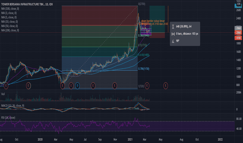This screenshot has height=143, width=243.
Task: Click the 2600 price scale label
Action: [x=239, y=10]
